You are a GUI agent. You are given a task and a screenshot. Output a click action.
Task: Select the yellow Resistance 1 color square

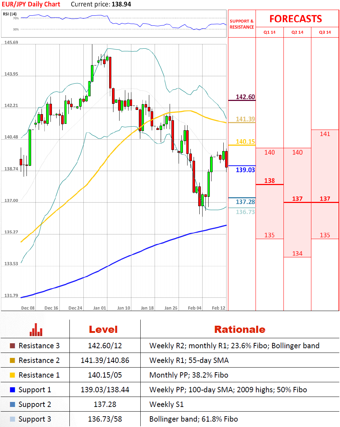pyautogui.click(x=13, y=375)
